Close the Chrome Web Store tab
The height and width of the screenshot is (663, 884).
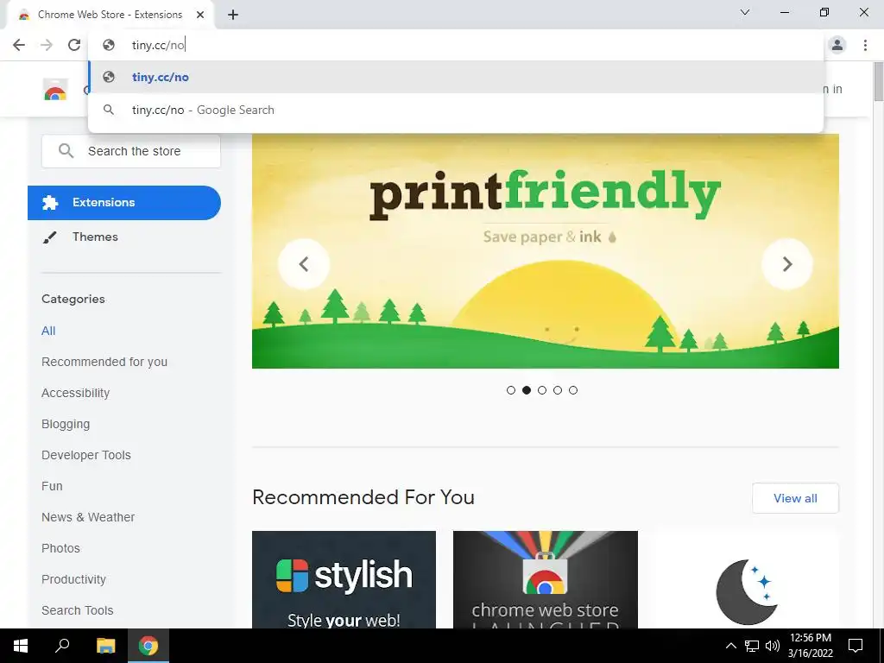200,15
